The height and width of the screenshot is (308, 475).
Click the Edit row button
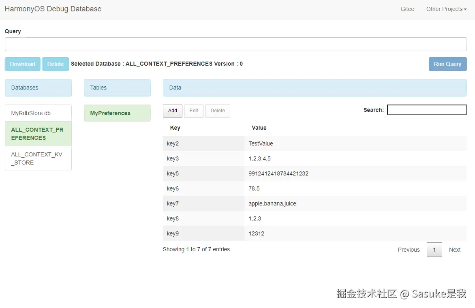pos(194,111)
